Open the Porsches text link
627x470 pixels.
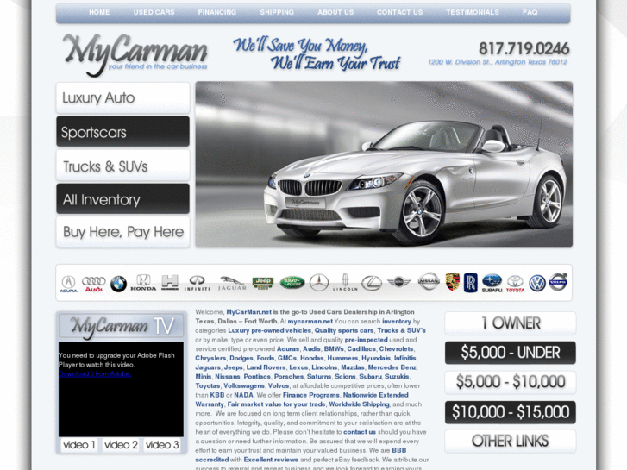click(x=289, y=376)
